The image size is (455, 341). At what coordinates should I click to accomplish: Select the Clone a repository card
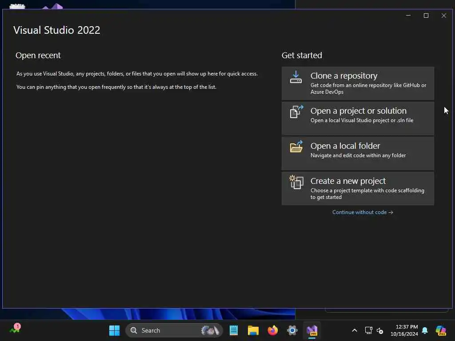coord(358,83)
